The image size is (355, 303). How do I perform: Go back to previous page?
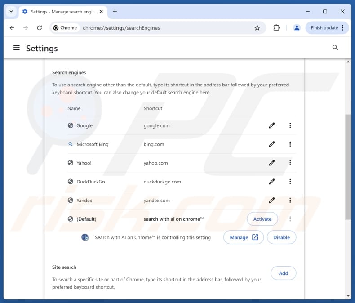[x=12, y=28]
